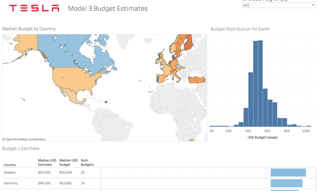Screen dimensions: 318x191
Task: Select Turkey on the map
Action: point(197,80)
